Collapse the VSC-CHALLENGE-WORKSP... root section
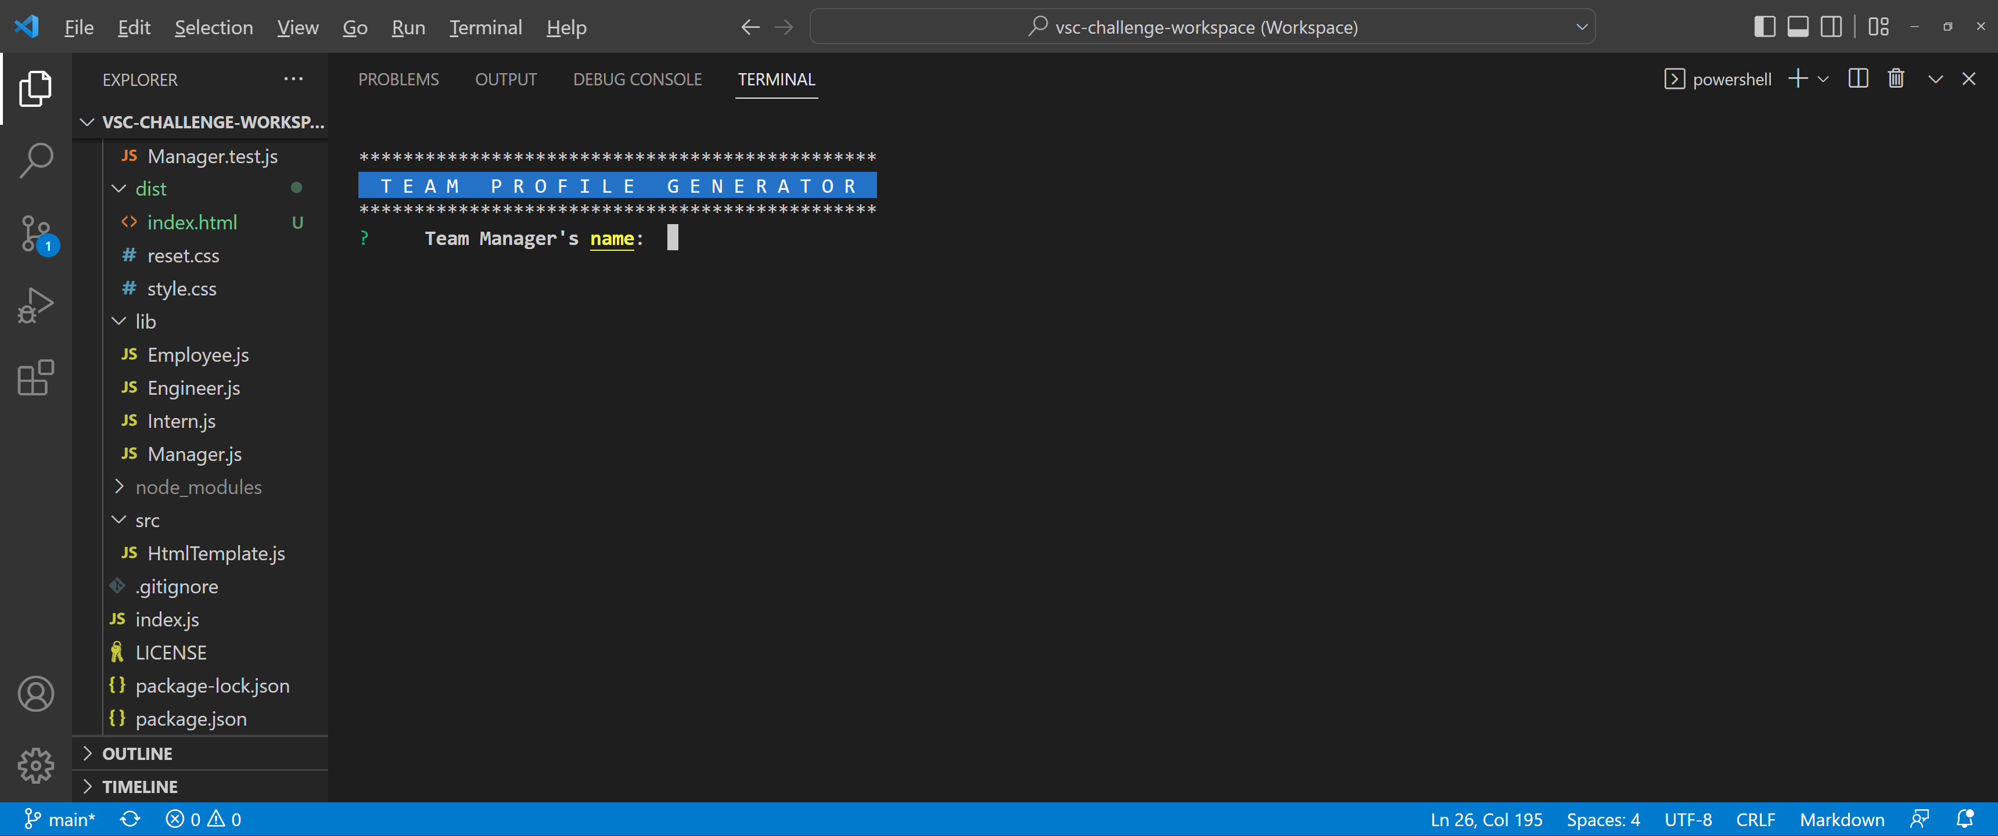The image size is (1998, 836). [x=200, y=122]
